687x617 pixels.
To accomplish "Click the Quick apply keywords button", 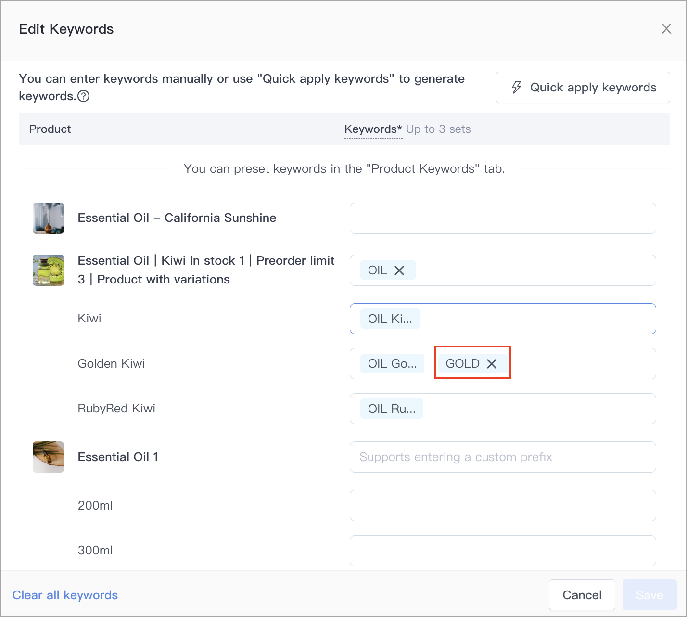I will [583, 88].
